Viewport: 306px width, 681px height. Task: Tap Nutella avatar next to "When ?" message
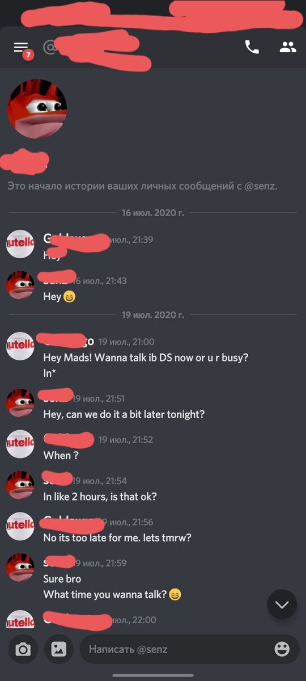tap(20, 444)
